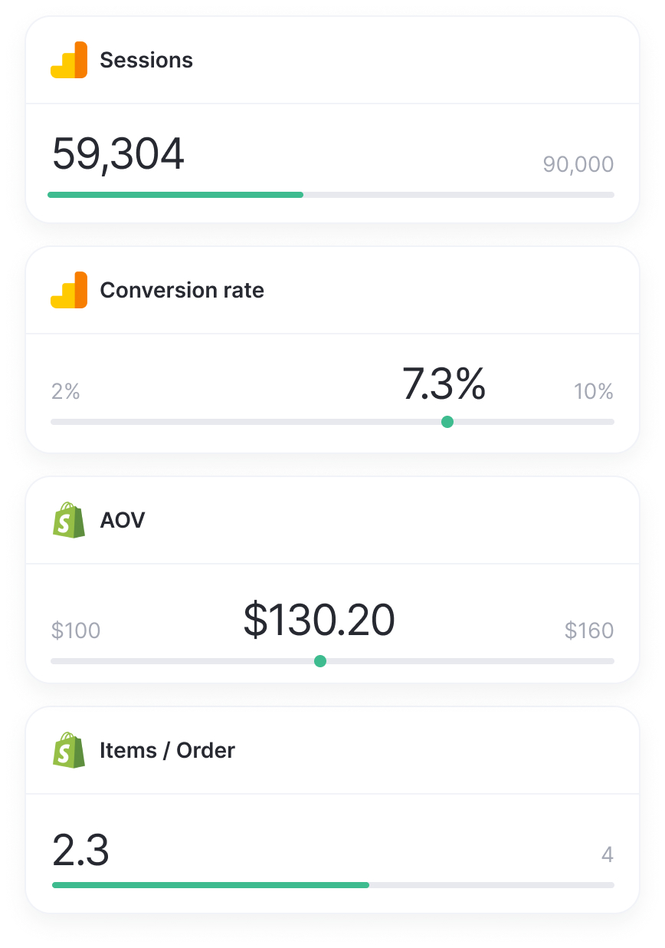This screenshot has width=665, height=948.
Task: Click the $130.20 AOV value
Action: [319, 620]
